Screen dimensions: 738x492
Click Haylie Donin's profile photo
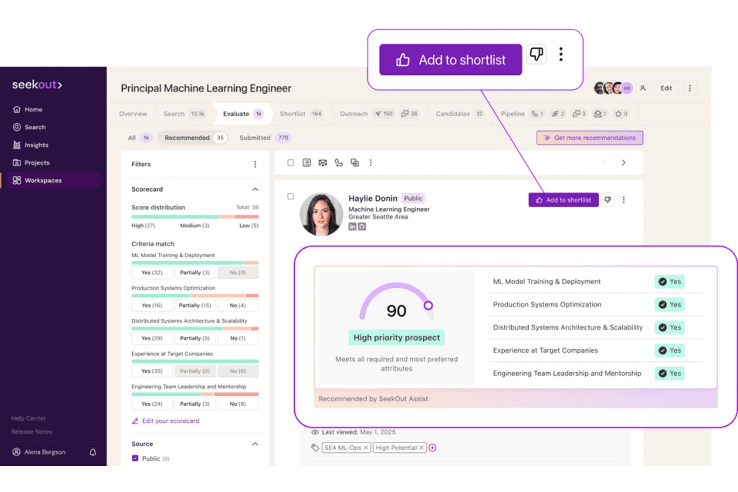point(321,214)
